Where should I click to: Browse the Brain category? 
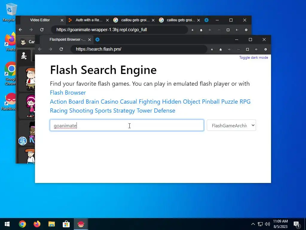92,102
